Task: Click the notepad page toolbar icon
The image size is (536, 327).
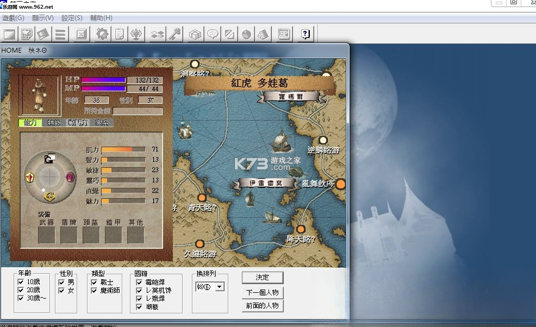Action: 119,34
